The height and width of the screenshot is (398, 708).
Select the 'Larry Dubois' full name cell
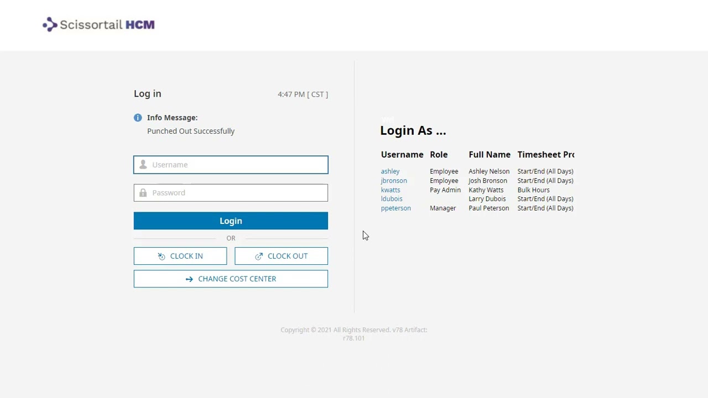[x=487, y=199]
